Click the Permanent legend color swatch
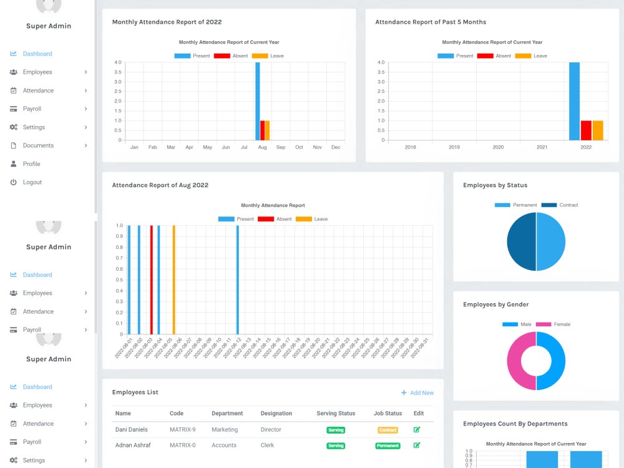 click(502, 205)
